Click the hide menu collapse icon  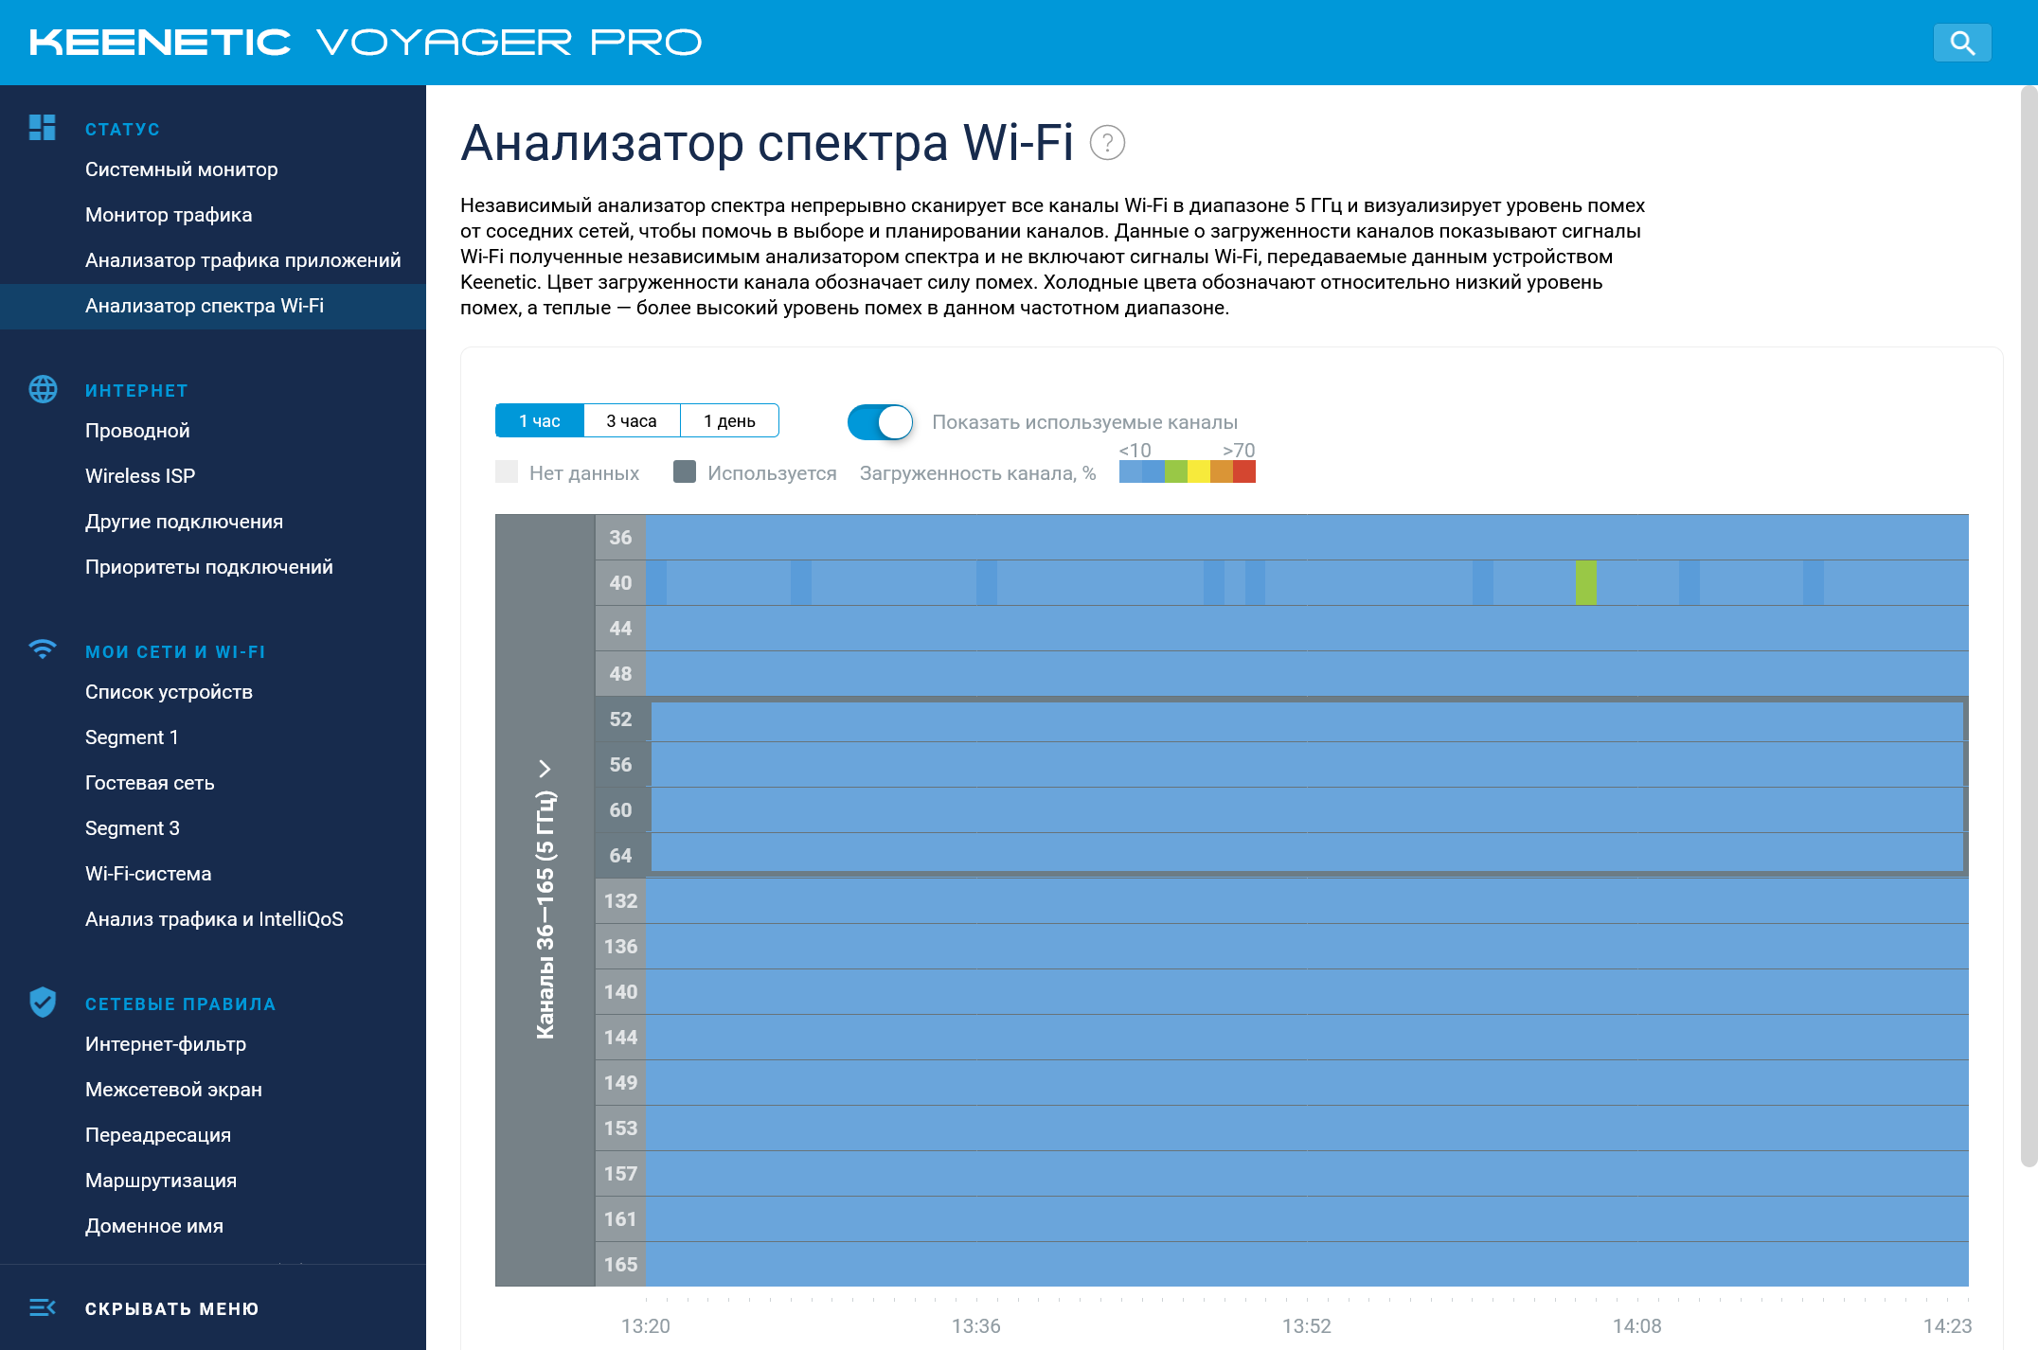click(x=43, y=1307)
